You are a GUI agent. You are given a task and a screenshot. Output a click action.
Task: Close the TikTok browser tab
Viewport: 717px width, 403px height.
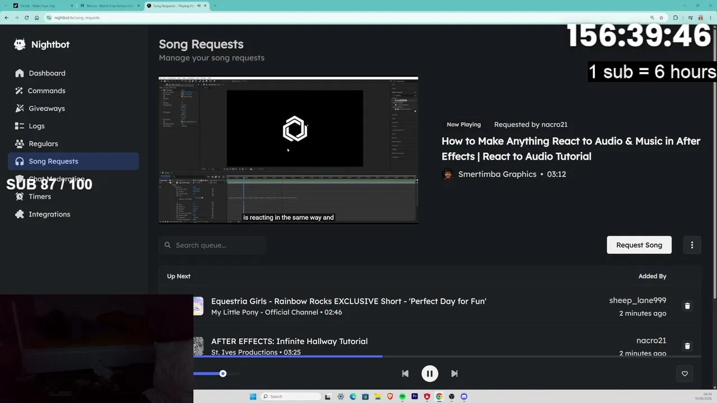72,6
